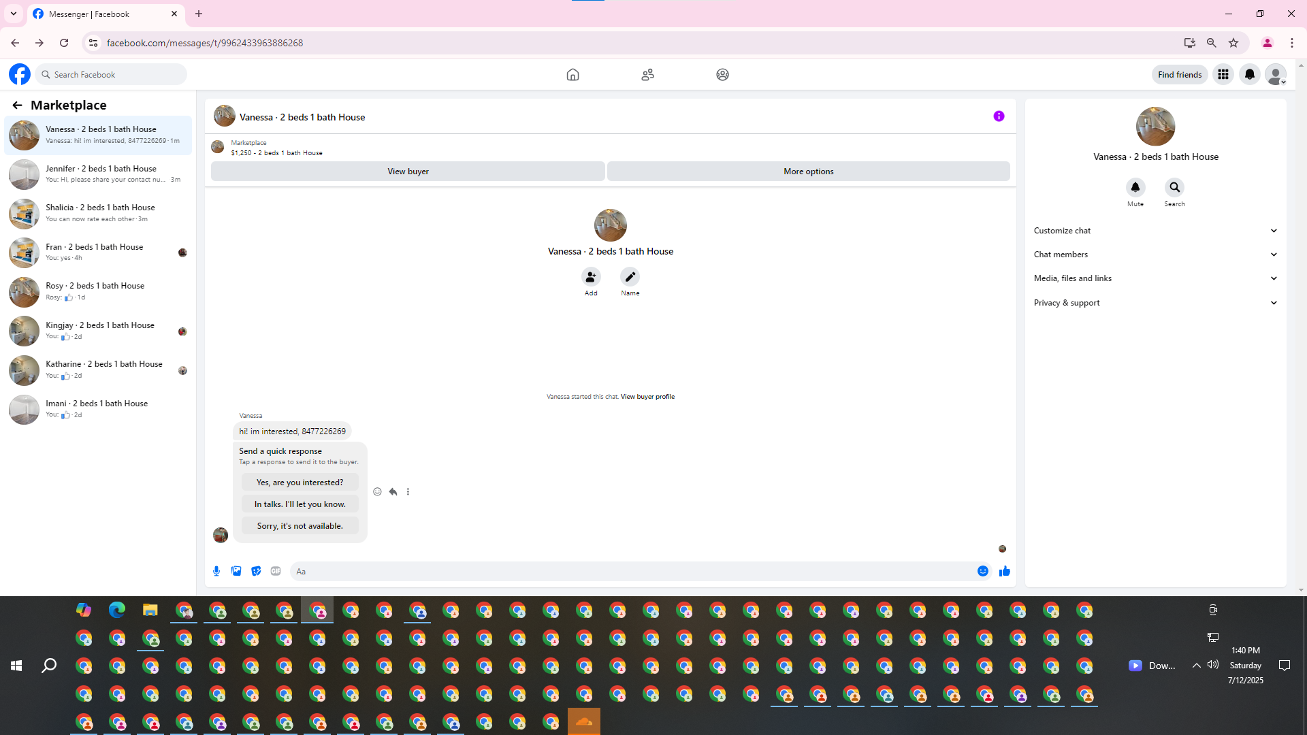Open the pencil Name edit icon

(630, 277)
